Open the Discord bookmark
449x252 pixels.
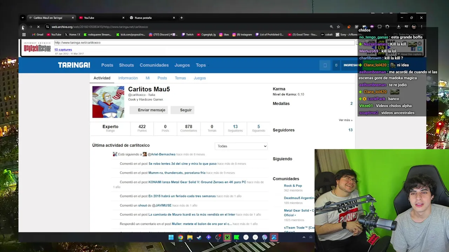coord(163,35)
